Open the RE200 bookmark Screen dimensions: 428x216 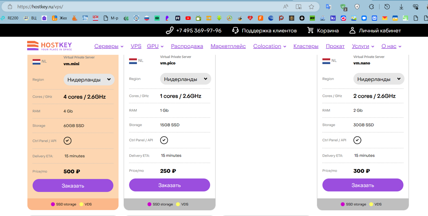pyautogui.click(x=10, y=18)
